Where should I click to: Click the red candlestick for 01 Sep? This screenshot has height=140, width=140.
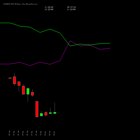tap(46, 114)
